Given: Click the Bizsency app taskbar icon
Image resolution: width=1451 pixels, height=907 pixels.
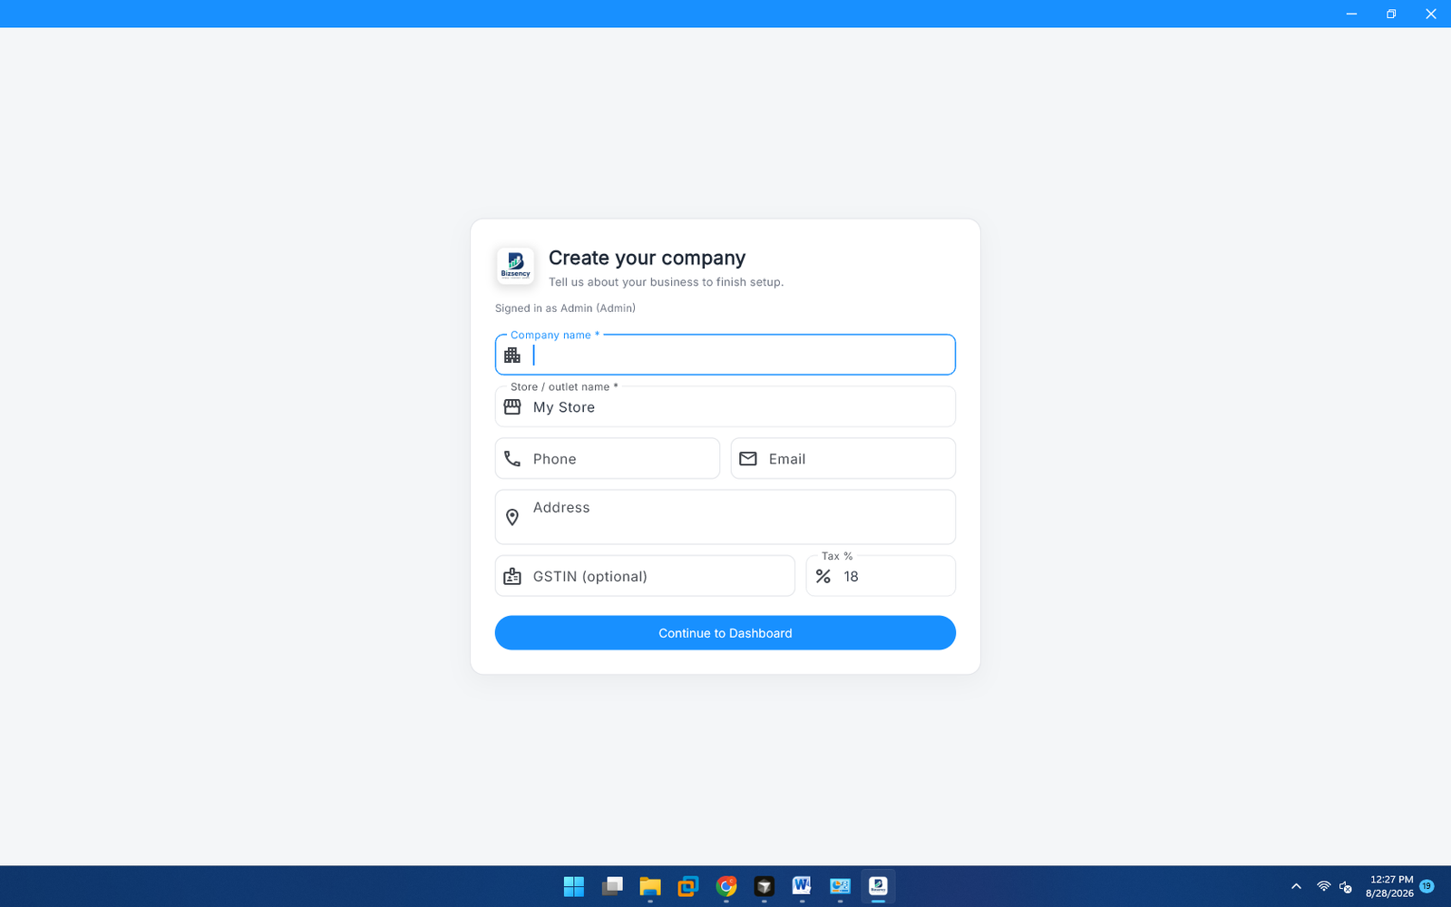Looking at the screenshot, I should (x=878, y=886).
